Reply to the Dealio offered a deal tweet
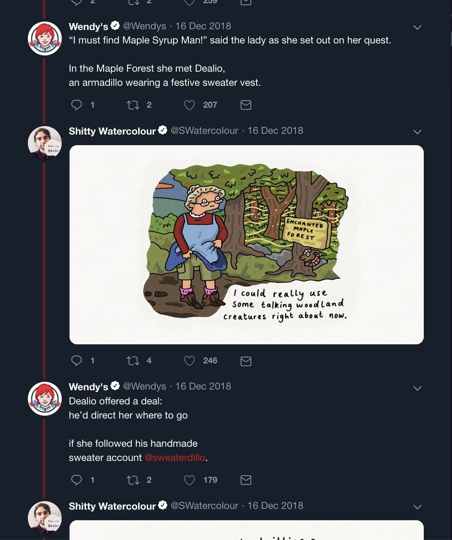 tap(77, 480)
